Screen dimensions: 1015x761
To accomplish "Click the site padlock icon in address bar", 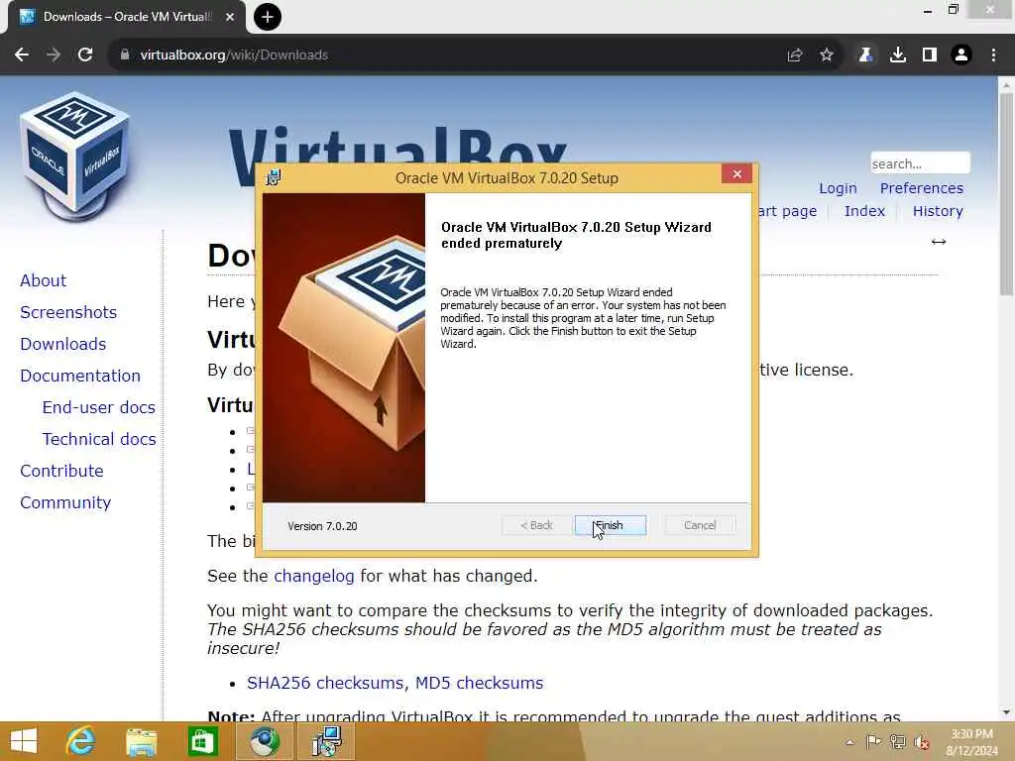I will coord(125,55).
